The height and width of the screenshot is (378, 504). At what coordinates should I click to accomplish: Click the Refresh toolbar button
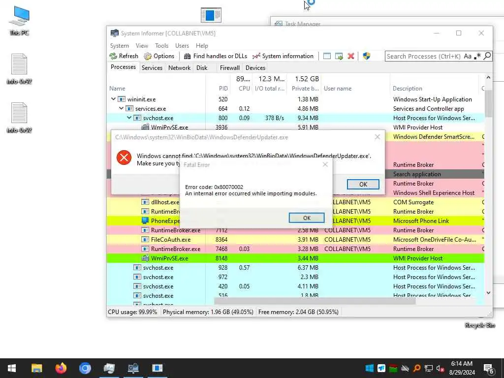click(x=124, y=56)
